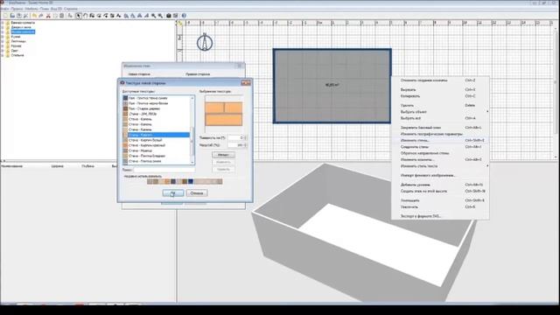Select 'Стена - Кирпич белый' in texture list
This screenshot has height=315, width=560.
click(x=156, y=140)
